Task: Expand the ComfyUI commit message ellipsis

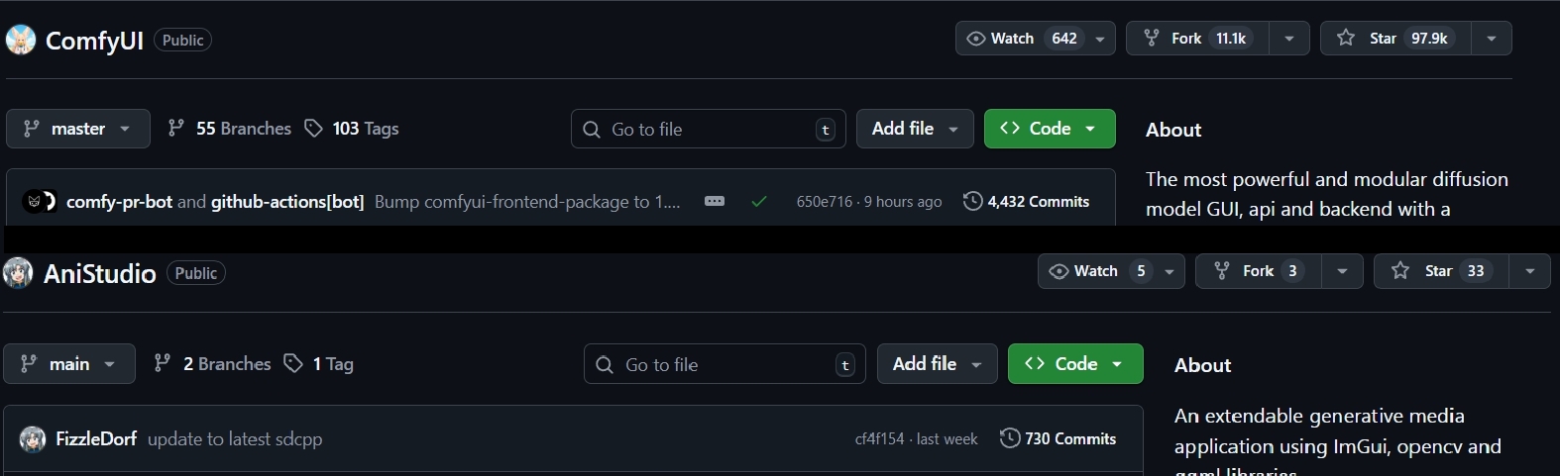Action: click(715, 202)
